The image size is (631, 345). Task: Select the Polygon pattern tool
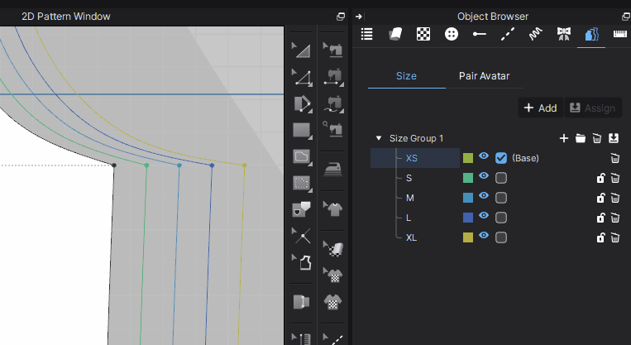302,104
